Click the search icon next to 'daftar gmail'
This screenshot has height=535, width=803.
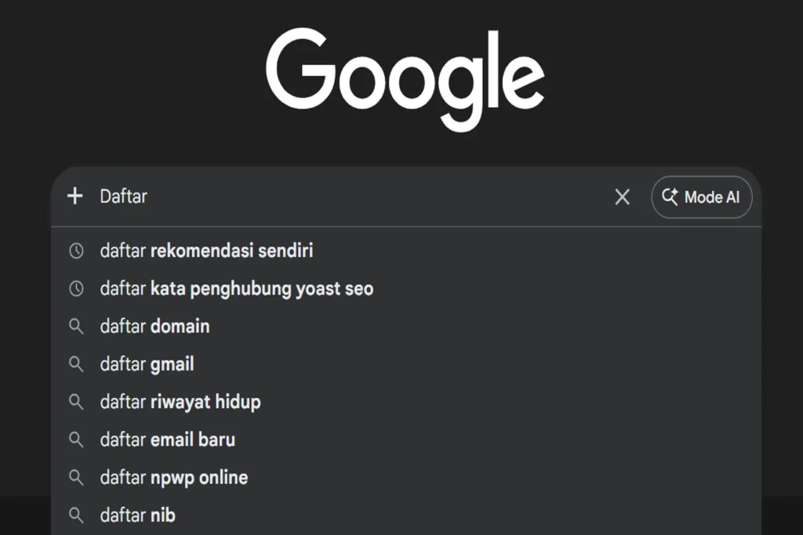(x=76, y=364)
